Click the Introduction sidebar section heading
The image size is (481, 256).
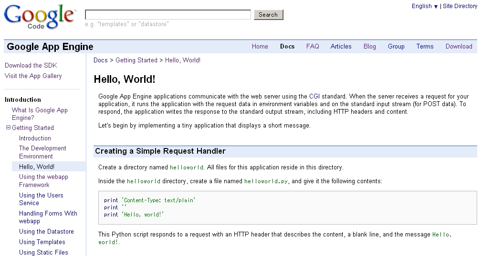(x=23, y=100)
